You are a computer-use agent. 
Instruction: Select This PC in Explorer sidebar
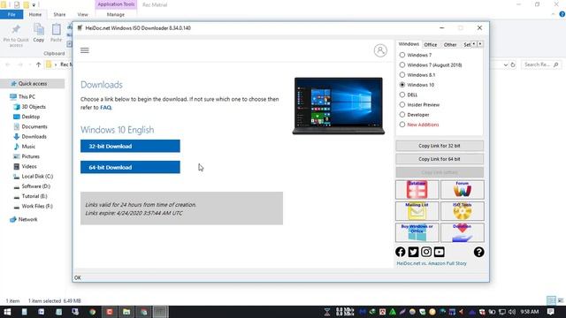click(x=27, y=96)
